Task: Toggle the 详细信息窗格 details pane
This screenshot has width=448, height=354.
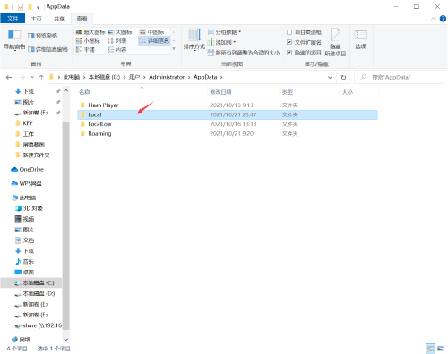Action: coord(47,49)
